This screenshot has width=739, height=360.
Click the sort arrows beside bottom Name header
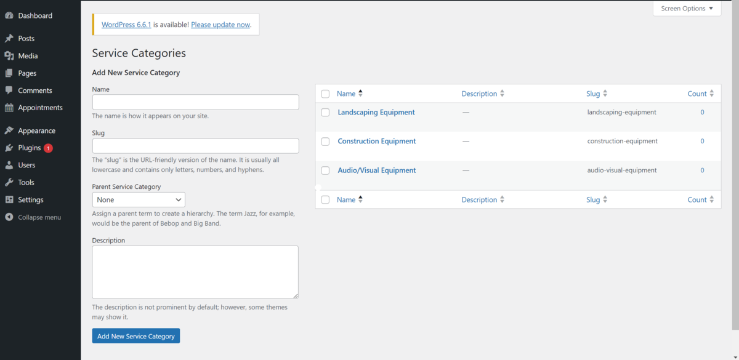360,199
